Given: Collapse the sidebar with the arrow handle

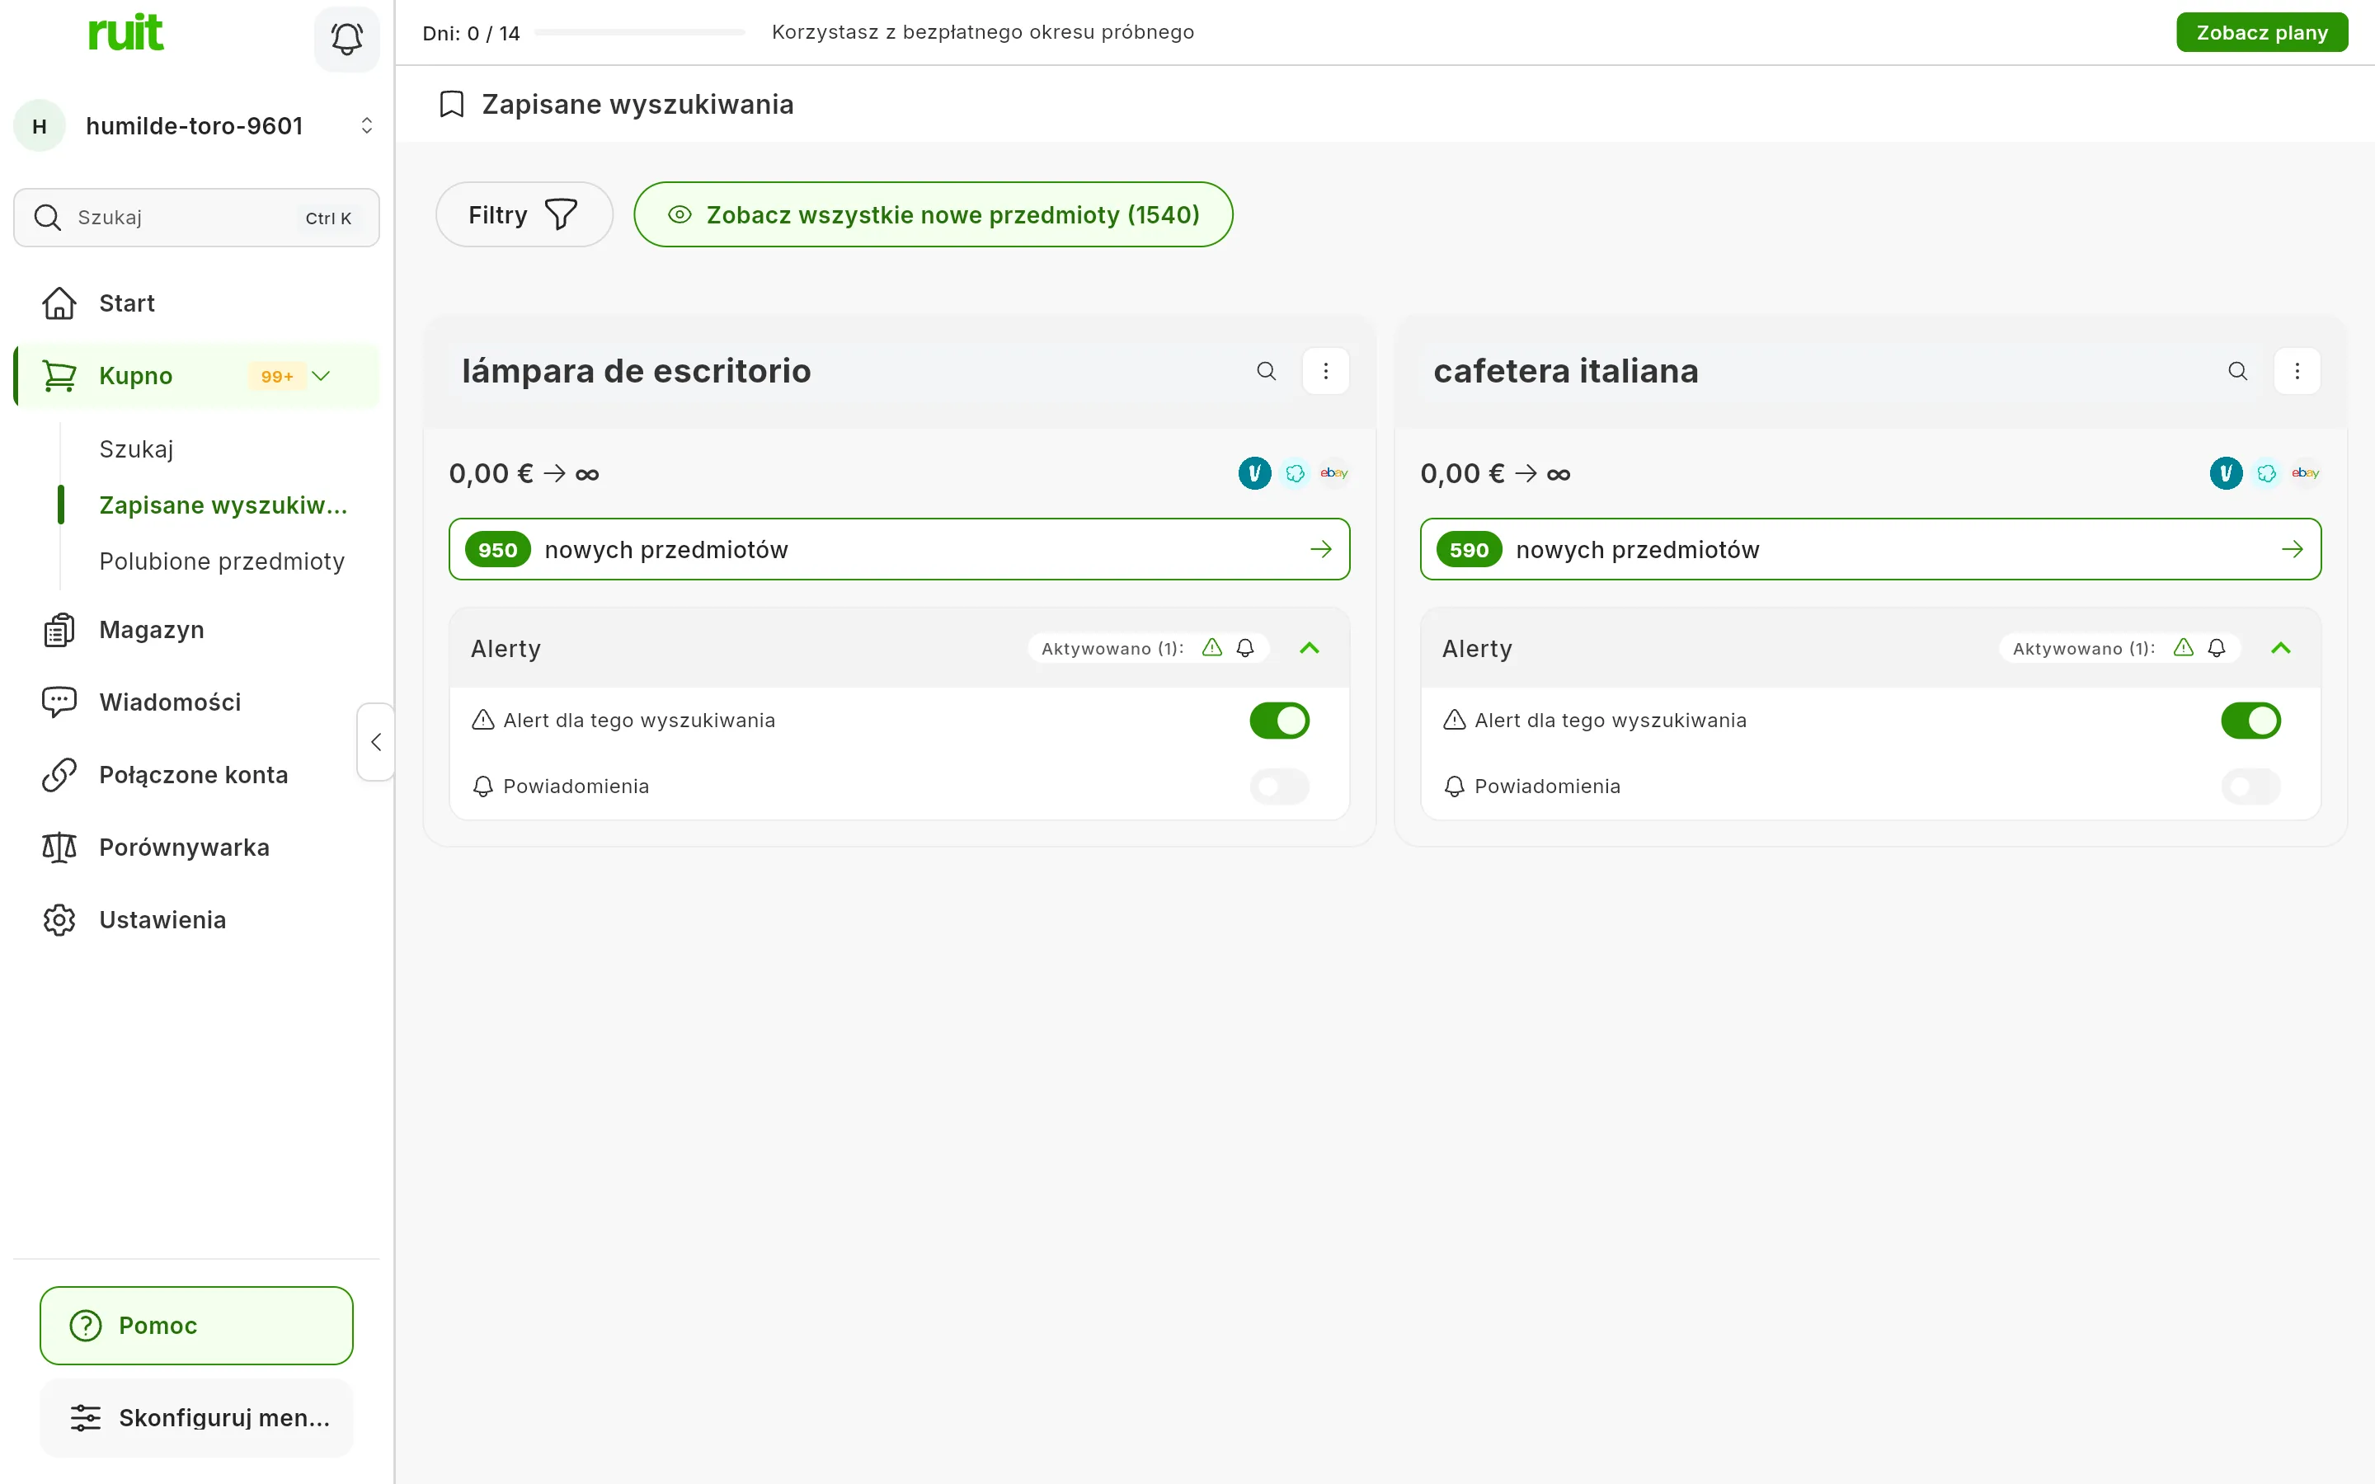Looking at the screenshot, I should 376,742.
